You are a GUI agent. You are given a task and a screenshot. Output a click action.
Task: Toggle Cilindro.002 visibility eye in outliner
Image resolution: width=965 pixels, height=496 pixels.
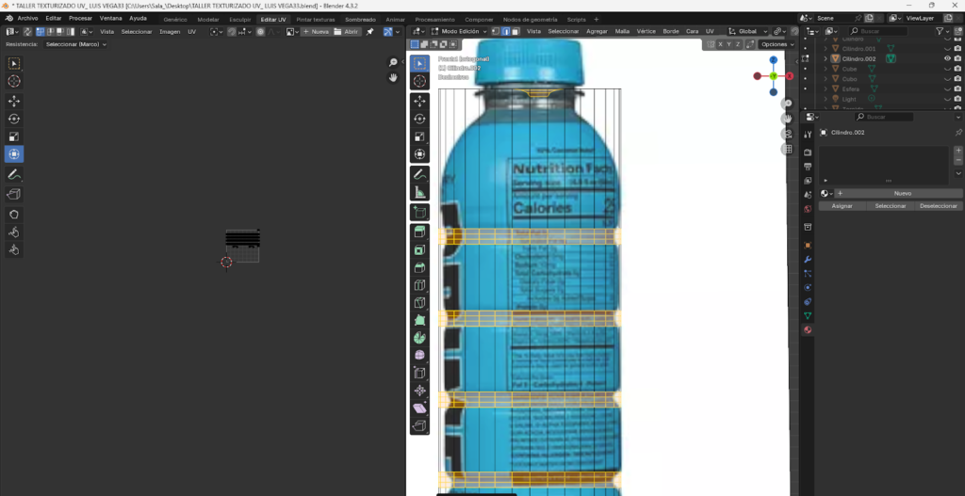click(948, 58)
